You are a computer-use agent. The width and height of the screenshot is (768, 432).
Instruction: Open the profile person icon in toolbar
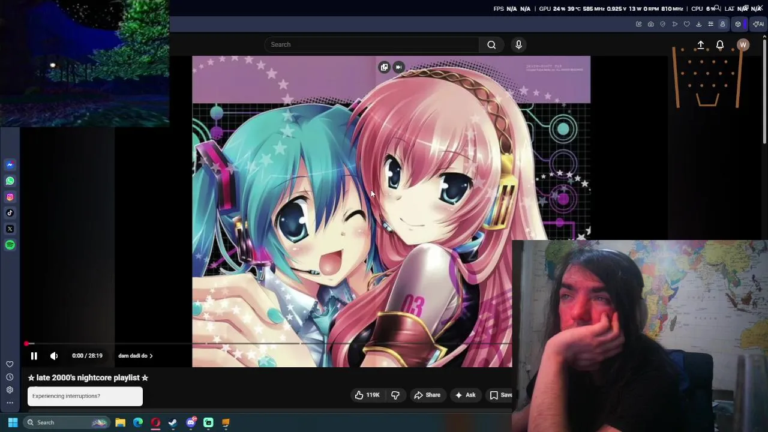(x=722, y=24)
